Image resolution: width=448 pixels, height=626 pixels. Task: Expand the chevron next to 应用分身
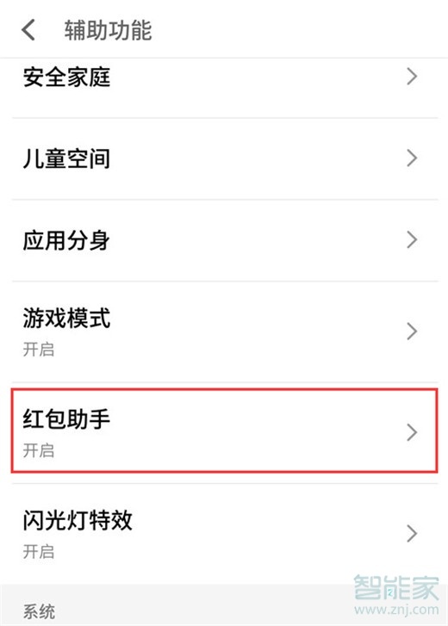412,240
